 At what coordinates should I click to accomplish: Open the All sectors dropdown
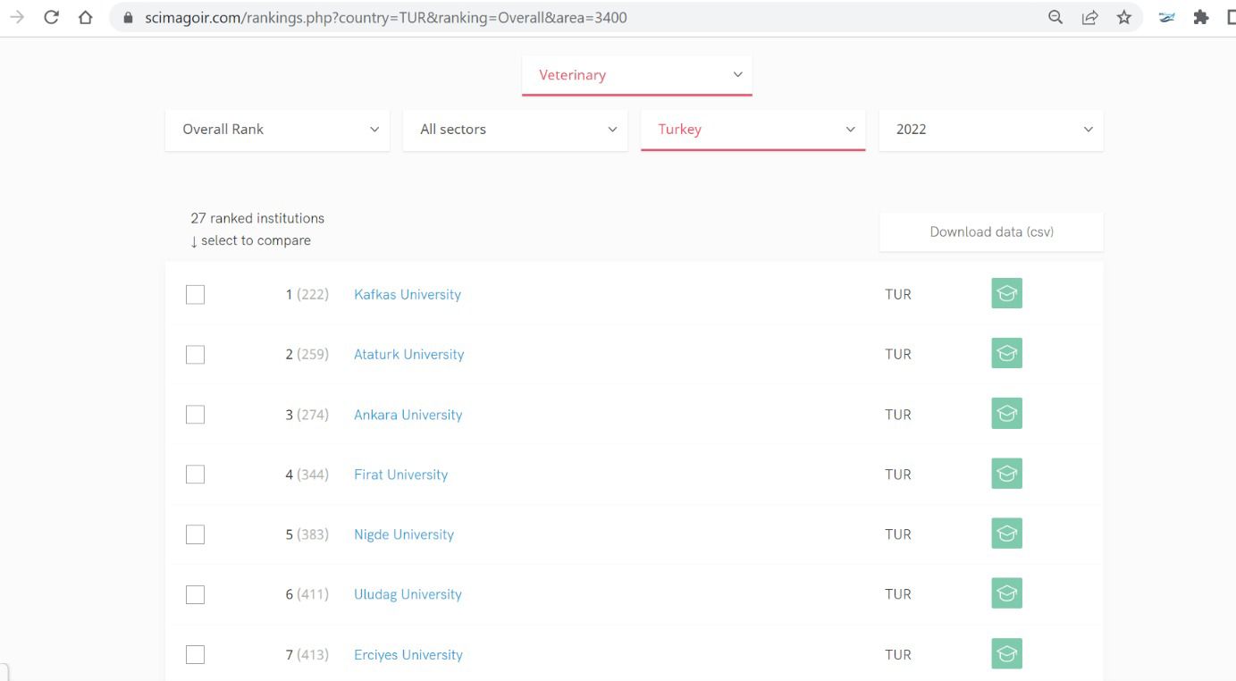(516, 130)
